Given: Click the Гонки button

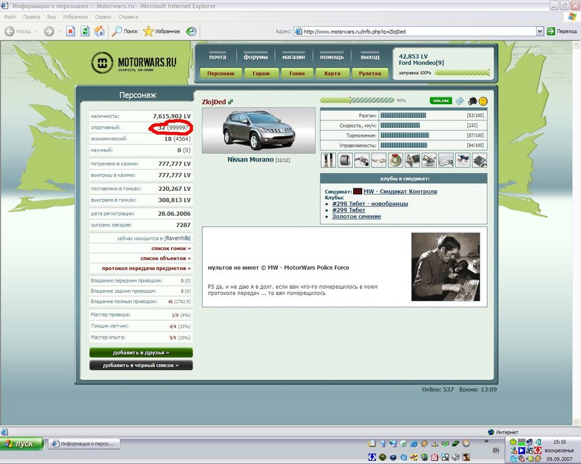Looking at the screenshot, I should pos(297,73).
